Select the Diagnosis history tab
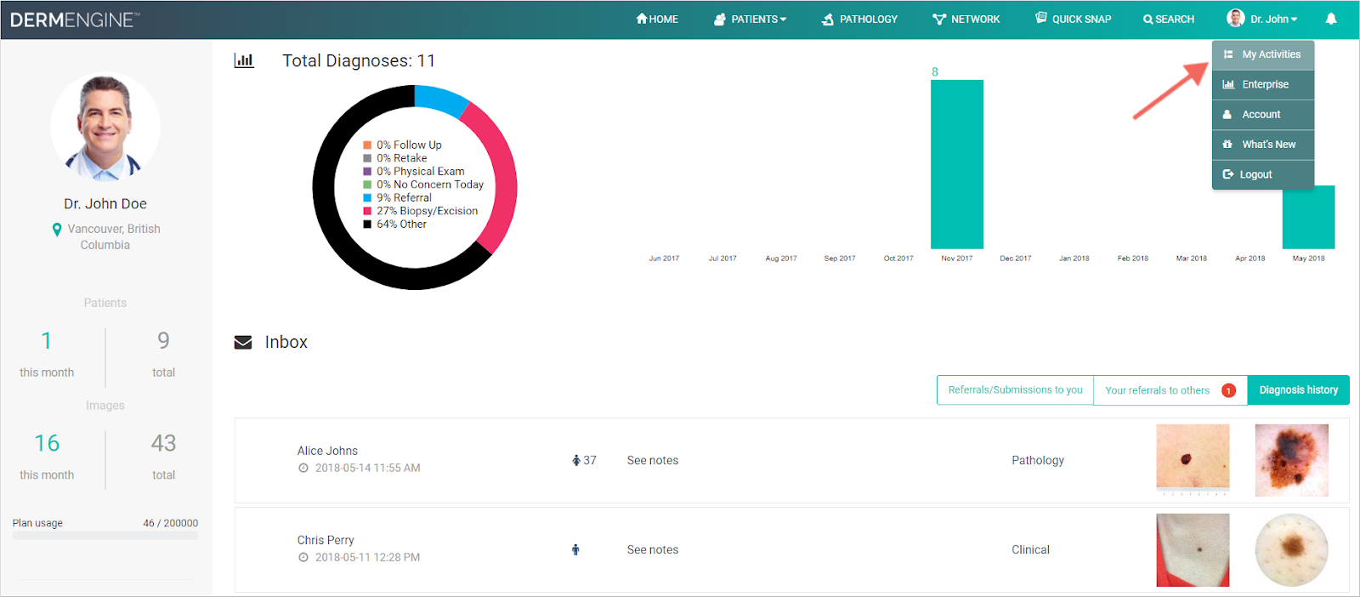 tap(1298, 390)
